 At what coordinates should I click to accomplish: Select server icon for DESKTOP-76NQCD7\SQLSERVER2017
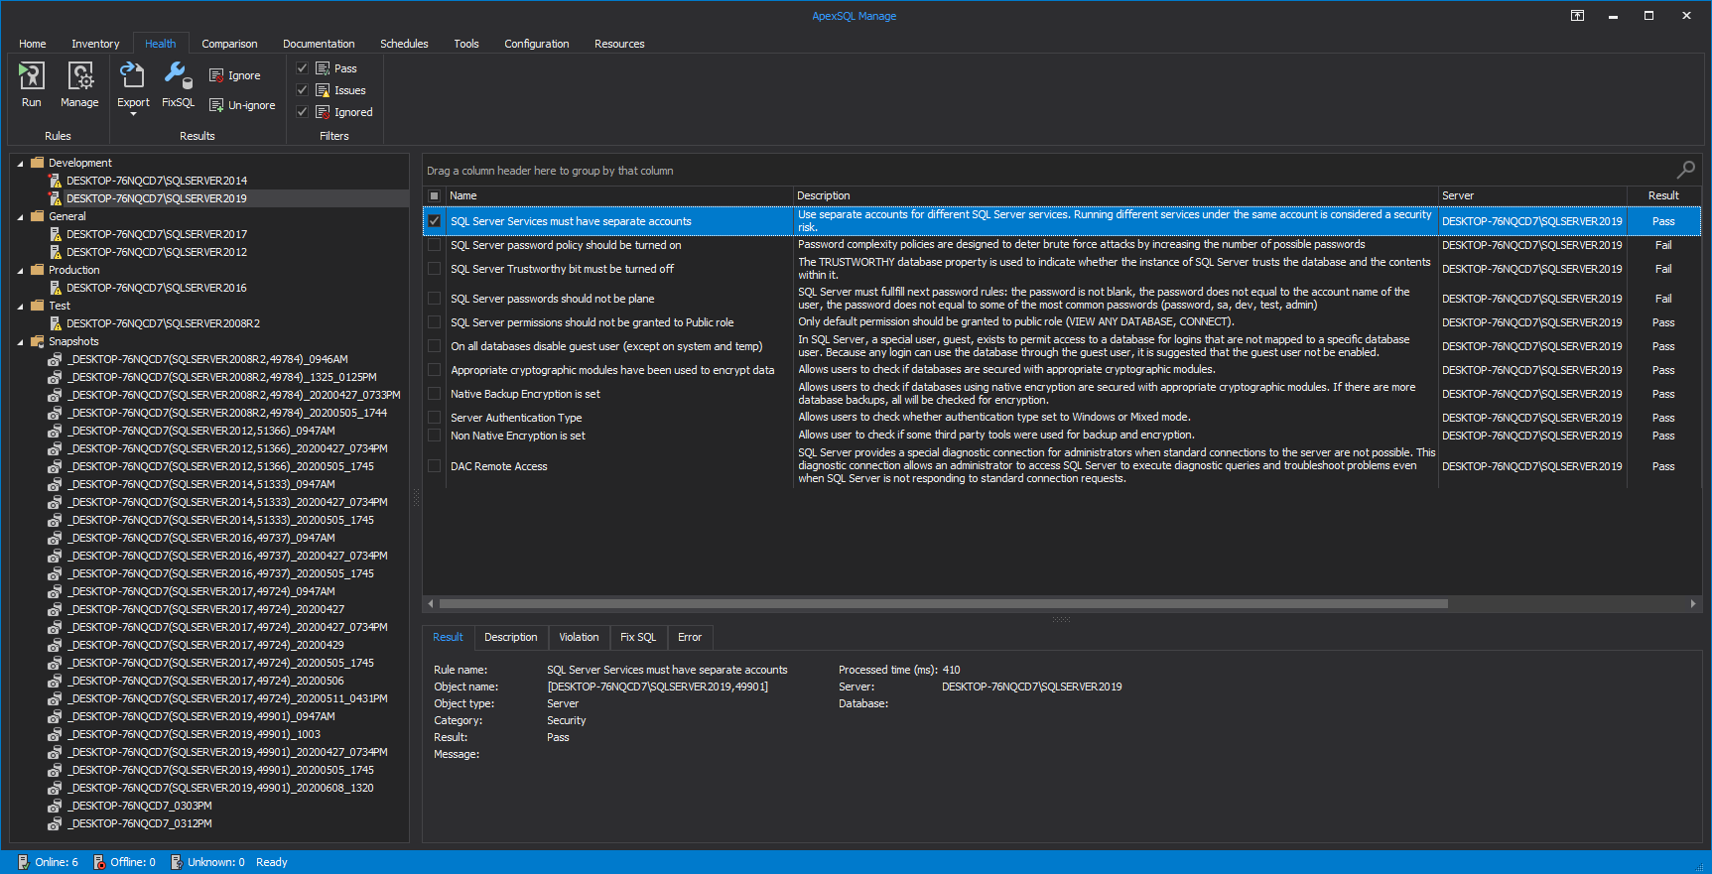[56, 234]
